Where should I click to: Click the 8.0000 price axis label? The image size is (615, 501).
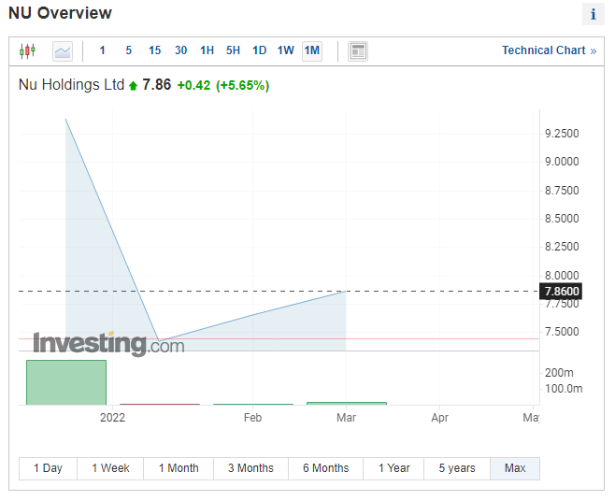(562, 275)
